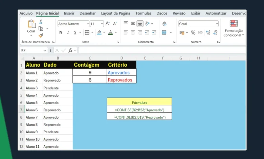Open Área de Transferência dialog launcher

pyautogui.click(x=53, y=42)
